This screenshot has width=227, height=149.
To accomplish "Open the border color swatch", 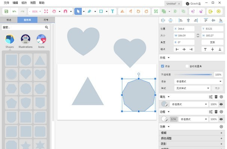I will point(164,119).
